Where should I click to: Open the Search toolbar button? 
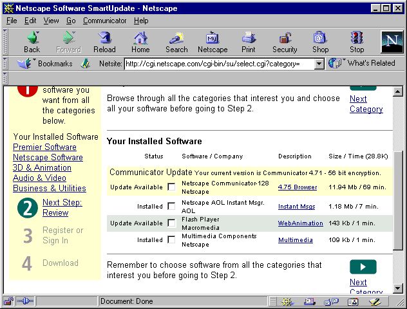[x=176, y=42]
